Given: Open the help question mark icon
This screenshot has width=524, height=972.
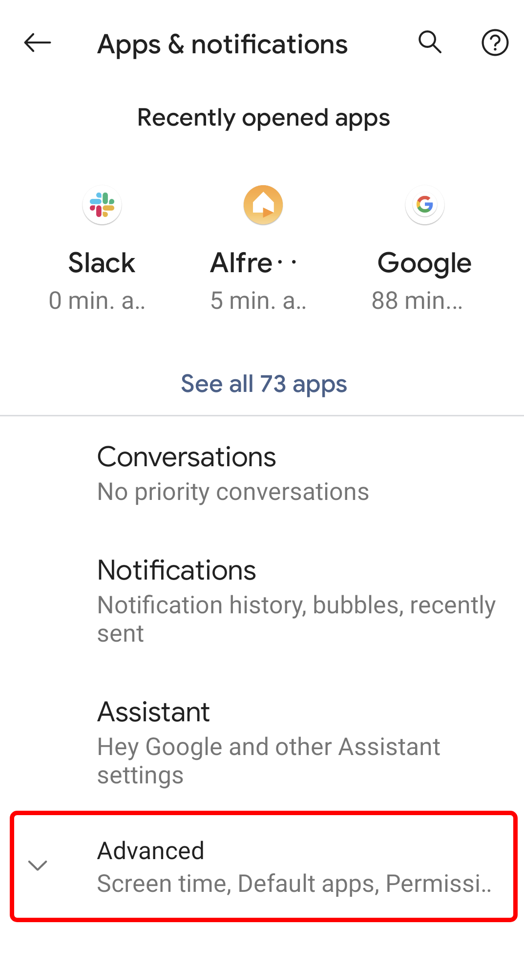Looking at the screenshot, I should (495, 43).
